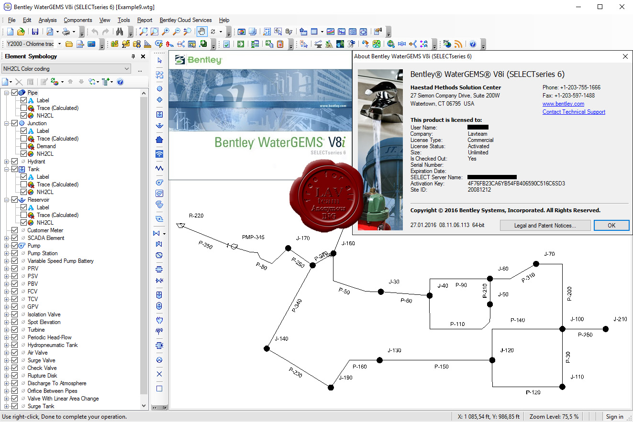Viewport: 633px width, 422px height.
Task: Open the www.bentley.com link
Action: click(x=563, y=104)
